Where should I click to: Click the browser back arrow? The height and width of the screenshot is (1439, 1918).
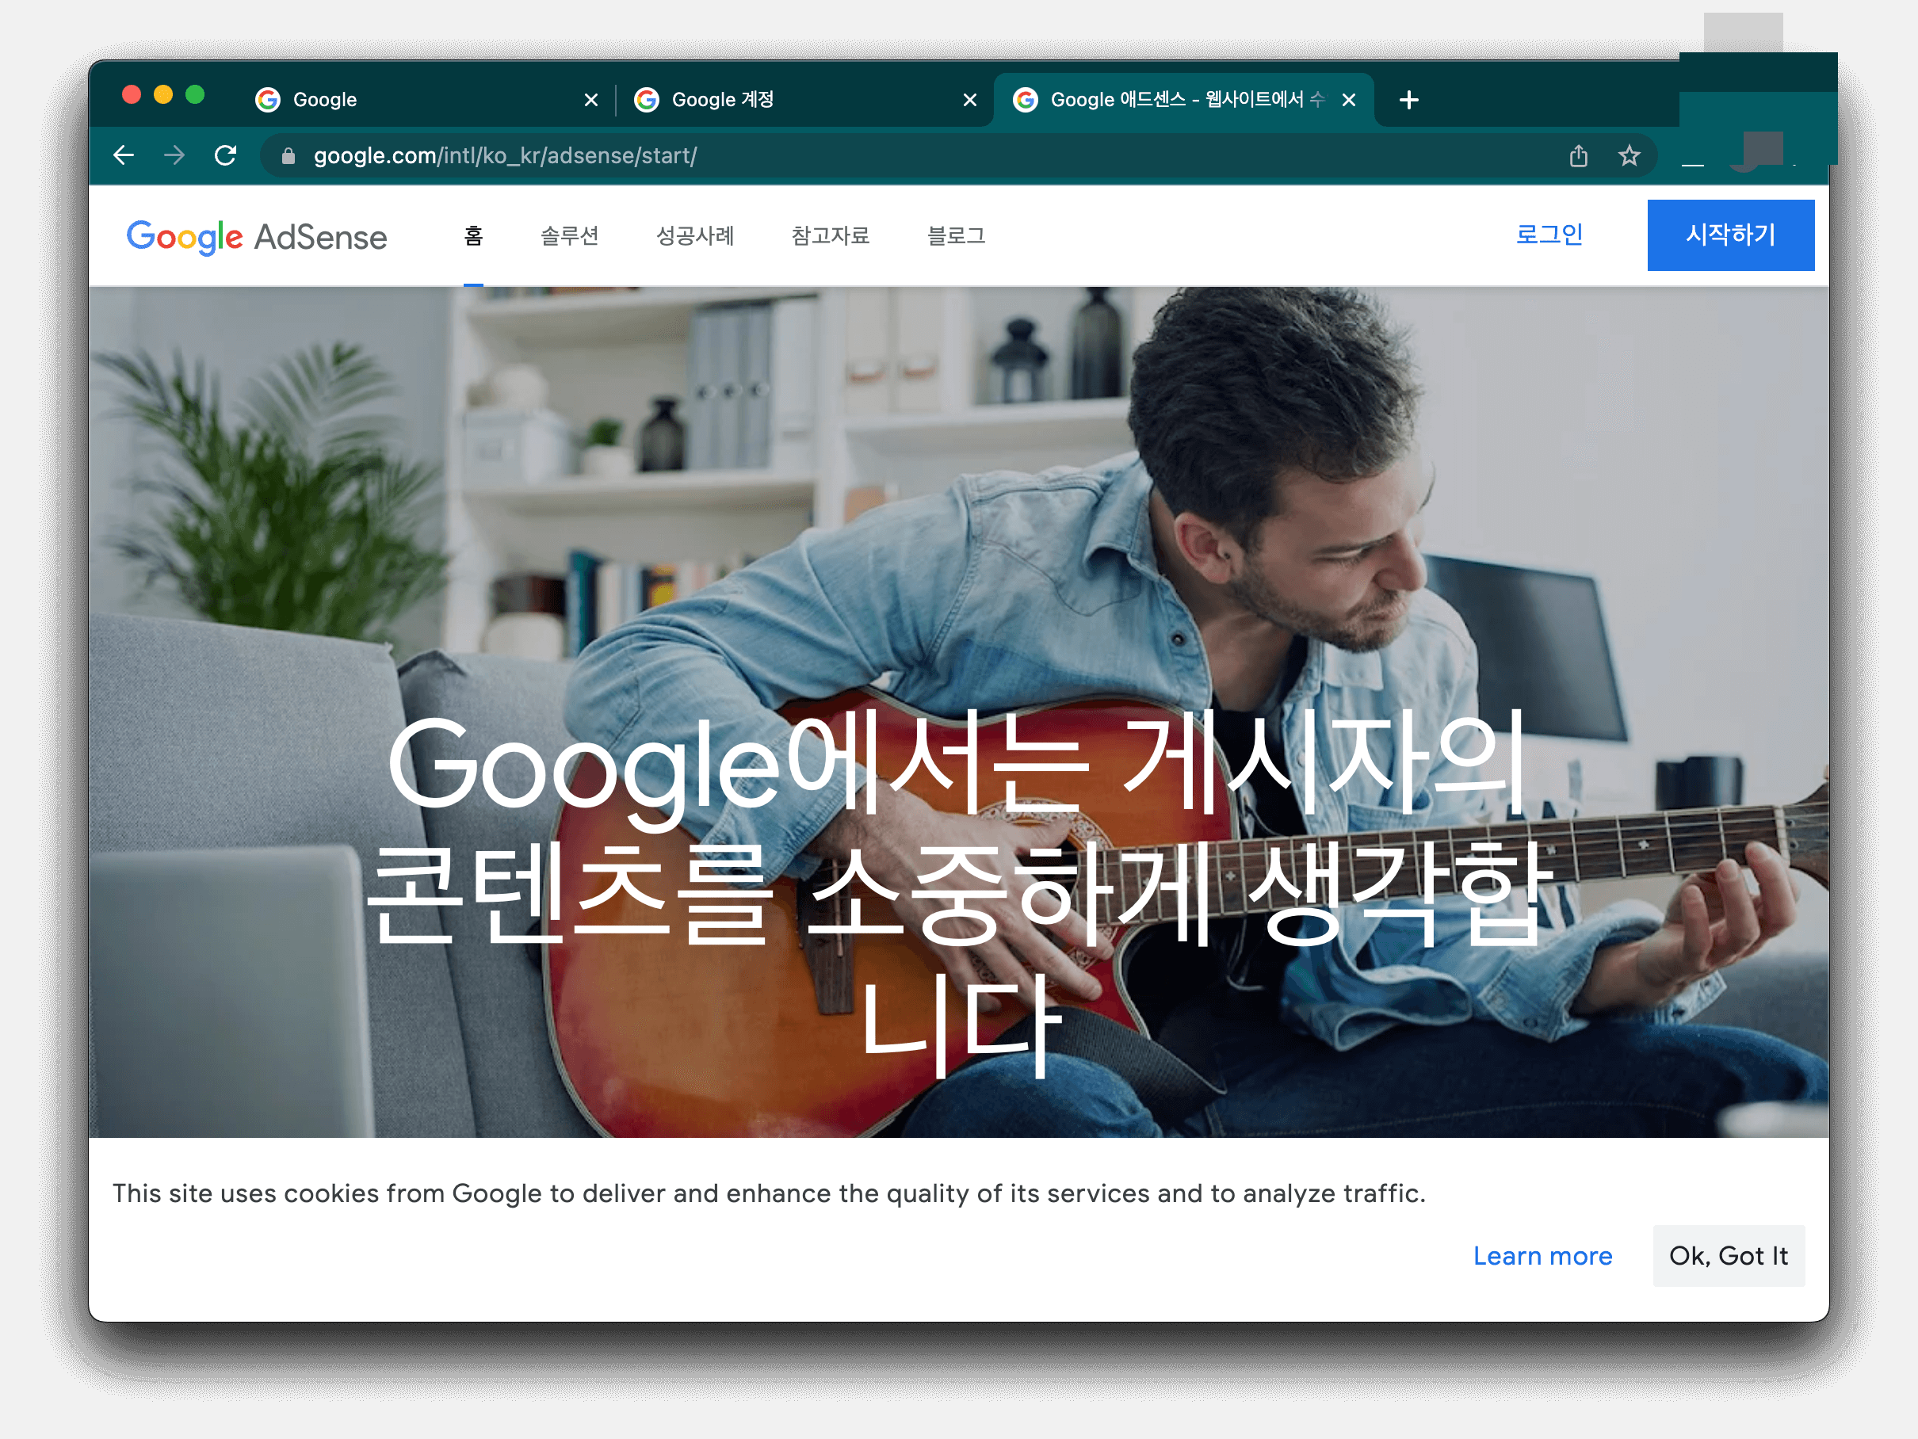click(x=124, y=155)
